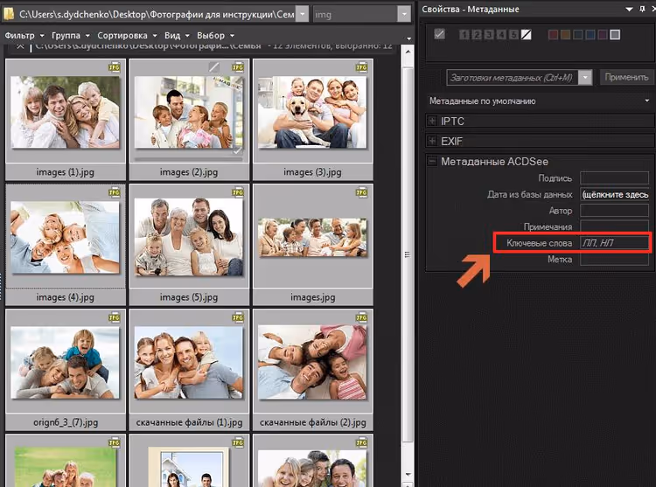
Task: Set rating 4 in properties panel
Action: tap(501, 35)
